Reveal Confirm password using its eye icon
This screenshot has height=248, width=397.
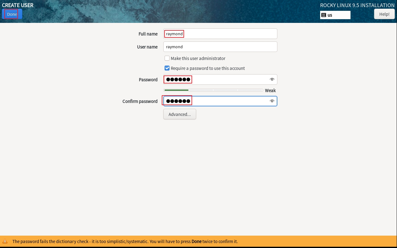coord(272,101)
